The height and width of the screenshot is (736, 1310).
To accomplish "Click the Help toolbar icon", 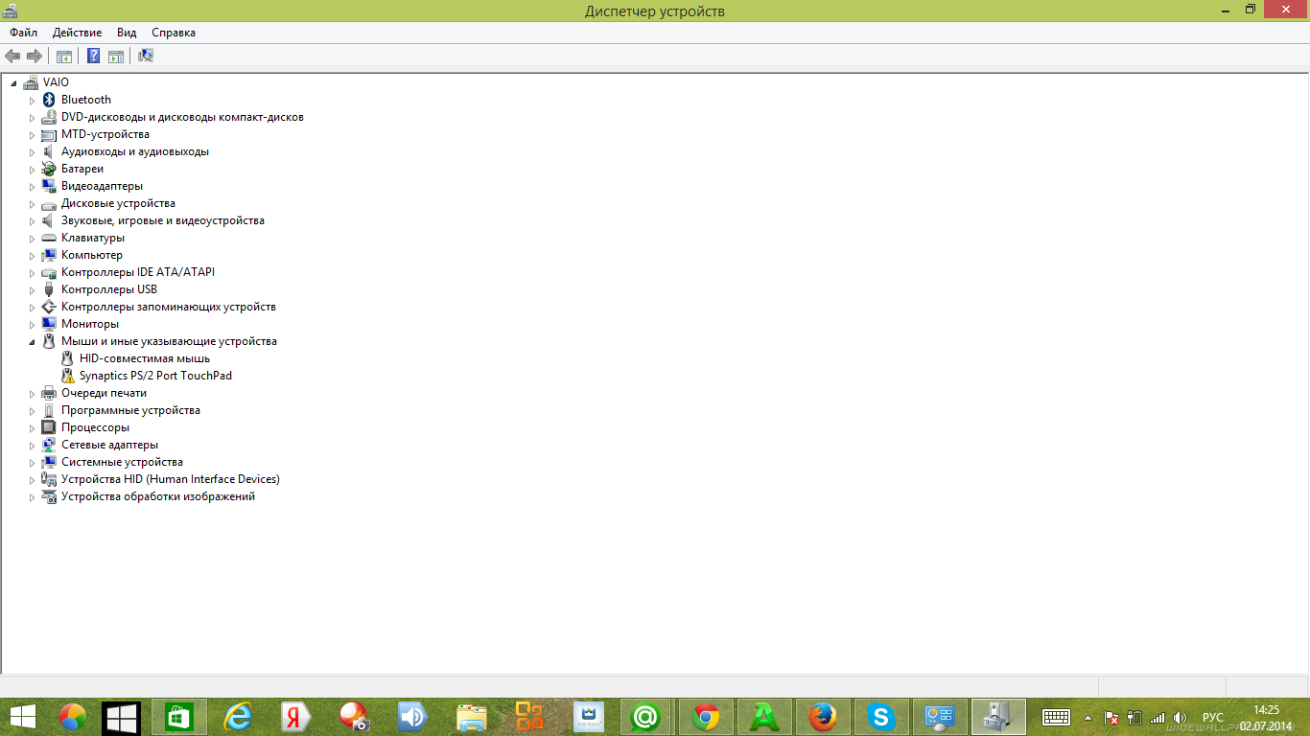I will [x=94, y=56].
